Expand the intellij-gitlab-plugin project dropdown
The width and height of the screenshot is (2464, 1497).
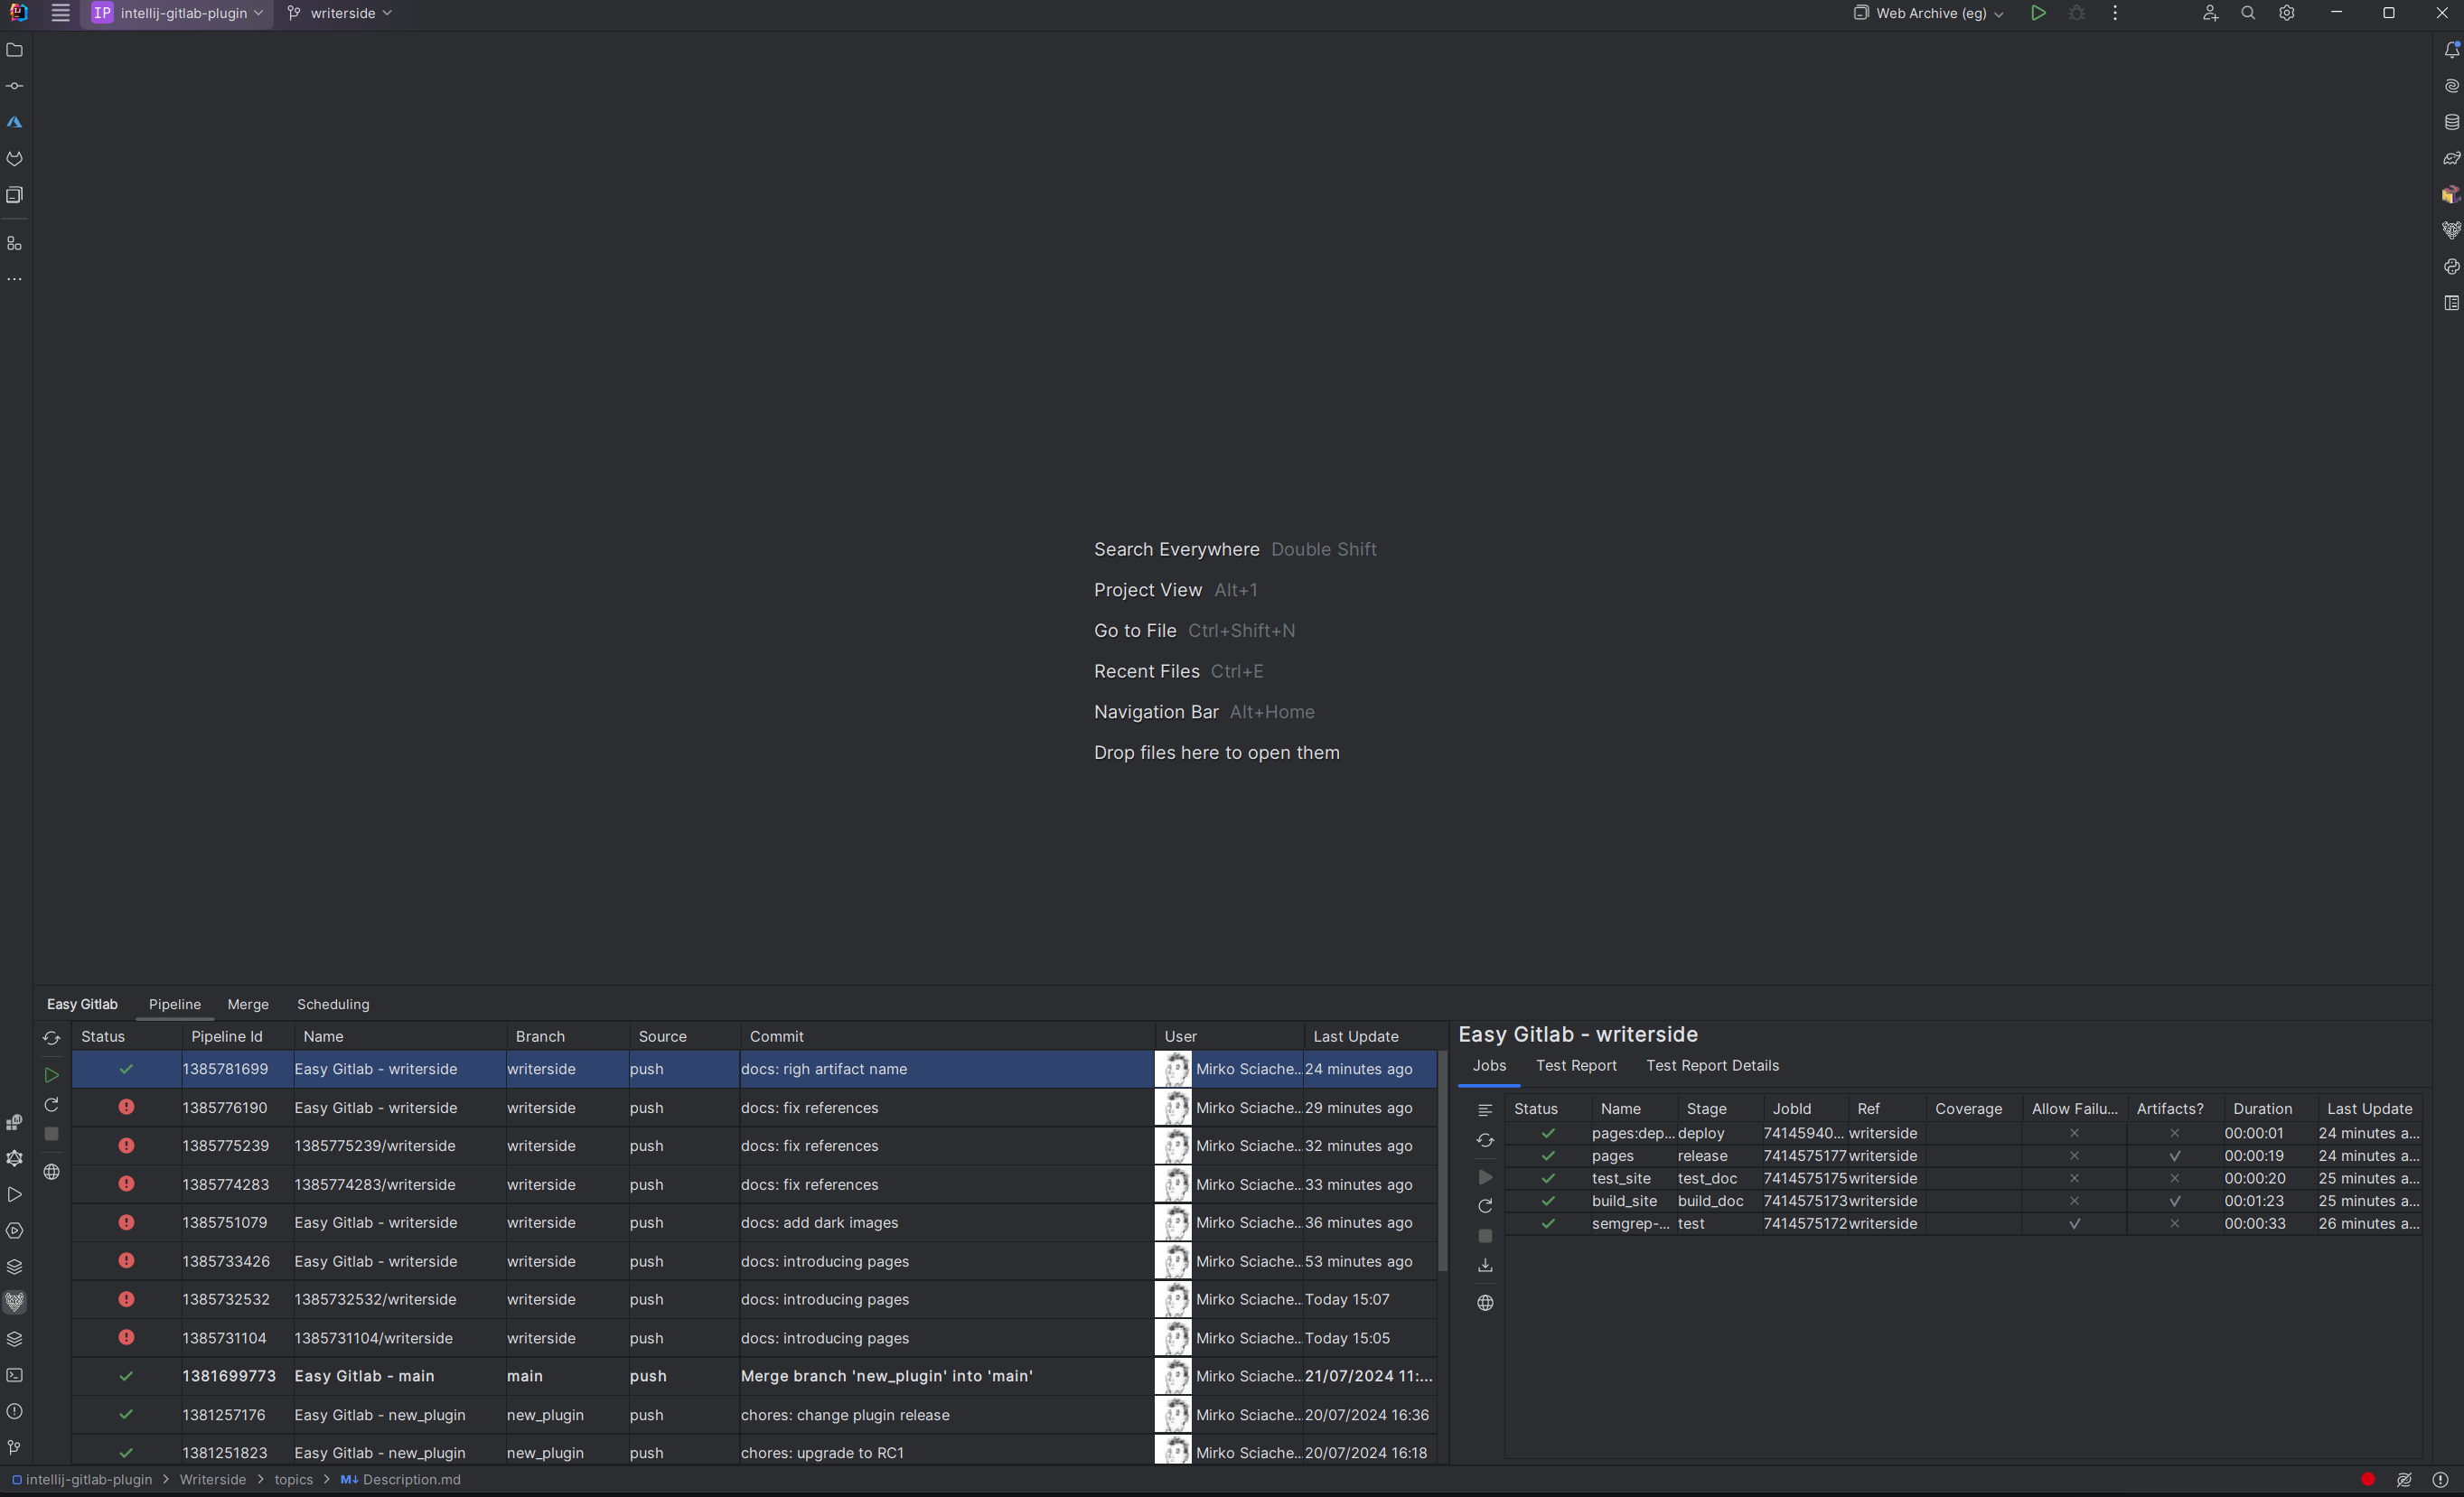pyautogui.click(x=177, y=13)
